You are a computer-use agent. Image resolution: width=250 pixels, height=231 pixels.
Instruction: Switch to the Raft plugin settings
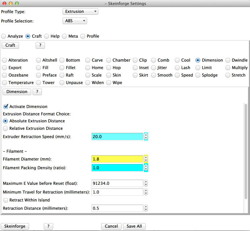coord(62,75)
